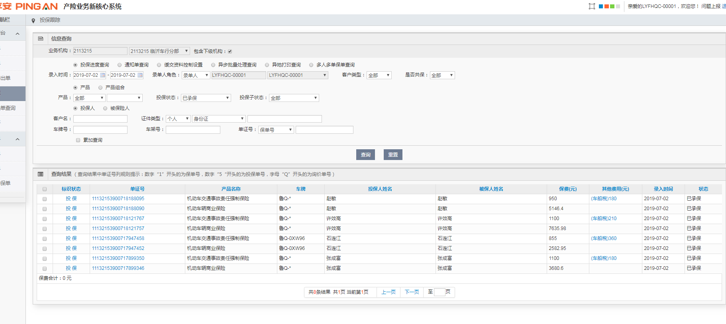This screenshot has height=324, width=726.
Task: Click the 客户名 input field
Action: (x=100, y=119)
